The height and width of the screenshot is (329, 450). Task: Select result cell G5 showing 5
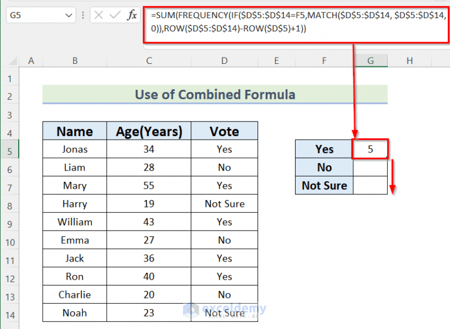(370, 149)
